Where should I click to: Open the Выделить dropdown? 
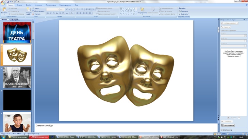point(184,14)
